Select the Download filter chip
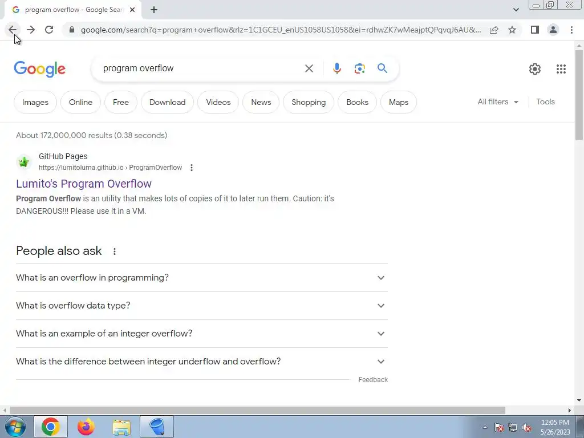The height and width of the screenshot is (438, 584). pyautogui.click(x=167, y=102)
